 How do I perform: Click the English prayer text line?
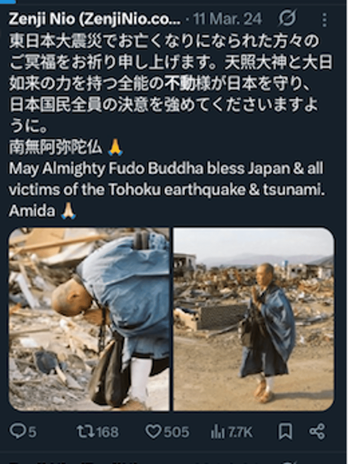tap(167, 179)
